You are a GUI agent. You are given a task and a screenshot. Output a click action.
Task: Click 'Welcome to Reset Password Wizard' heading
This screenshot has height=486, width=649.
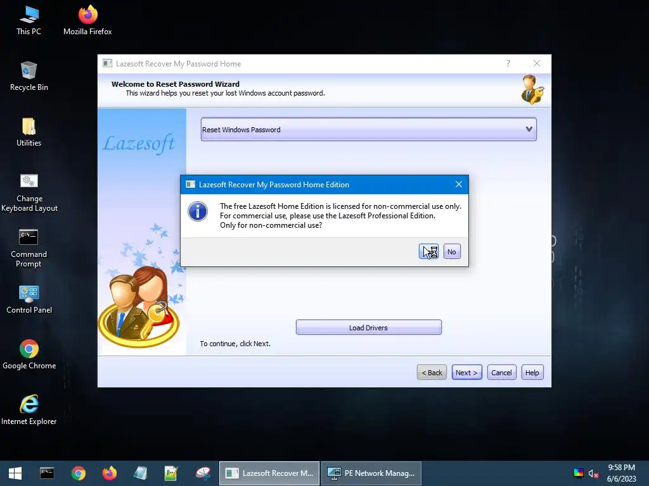click(x=176, y=84)
